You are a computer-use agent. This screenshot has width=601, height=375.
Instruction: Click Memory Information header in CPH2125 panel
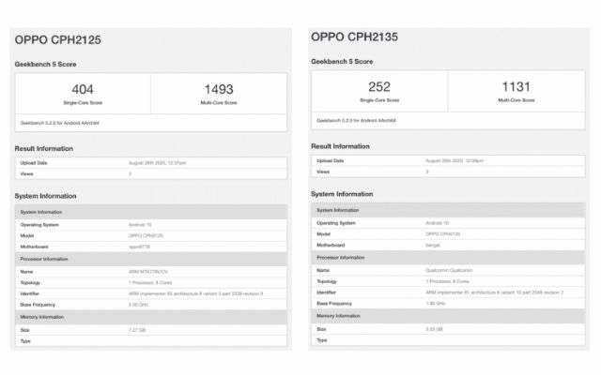tap(150, 317)
